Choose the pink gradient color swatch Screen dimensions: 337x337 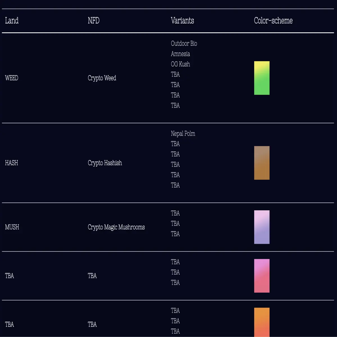262,276
